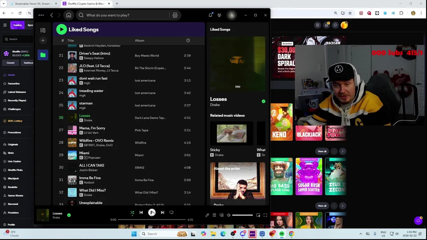Select the song Mama, I'm Sorry
The image size is (427, 240).
pyautogui.click(x=128, y=130)
